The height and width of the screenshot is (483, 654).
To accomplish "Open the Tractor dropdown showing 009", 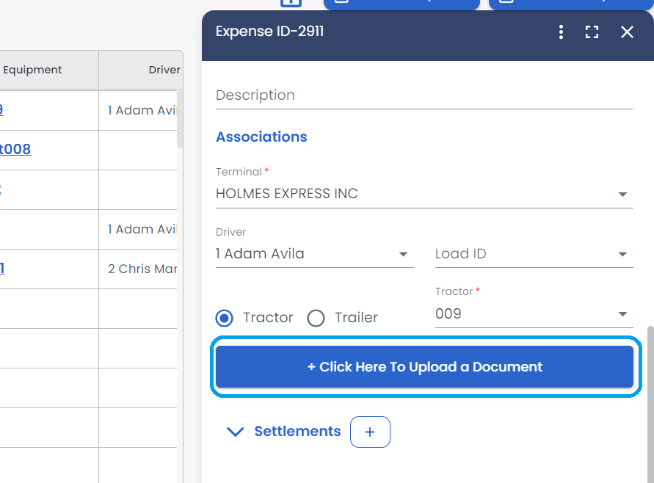I will click(534, 313).
